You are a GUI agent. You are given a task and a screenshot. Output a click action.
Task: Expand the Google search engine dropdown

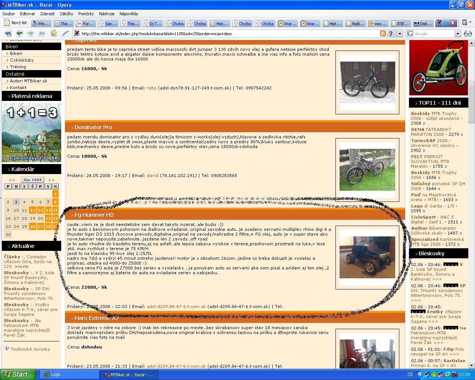click(x=458, y=34)
